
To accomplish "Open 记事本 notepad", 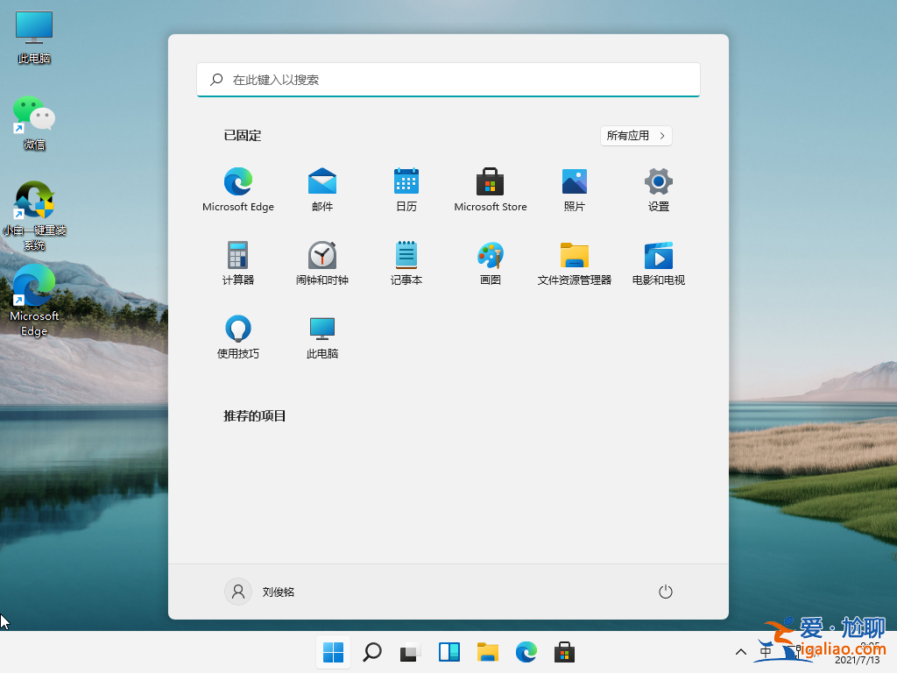I will tap(406, 257).
